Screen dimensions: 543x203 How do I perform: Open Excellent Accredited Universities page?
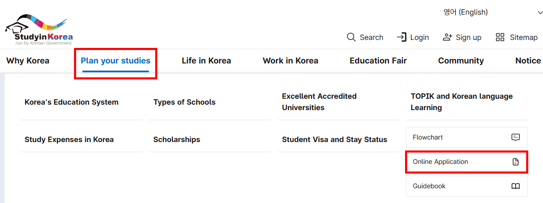(319, 102)
